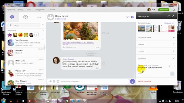
Task: Open chat with Тоня Сыровая
Action: click(x=26, y=43)
